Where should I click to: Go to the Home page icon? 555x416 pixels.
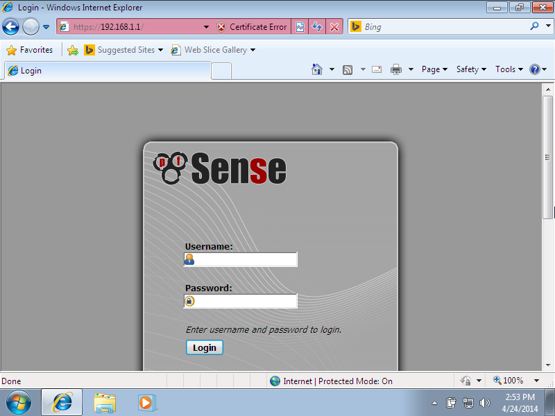click(317, 69)
